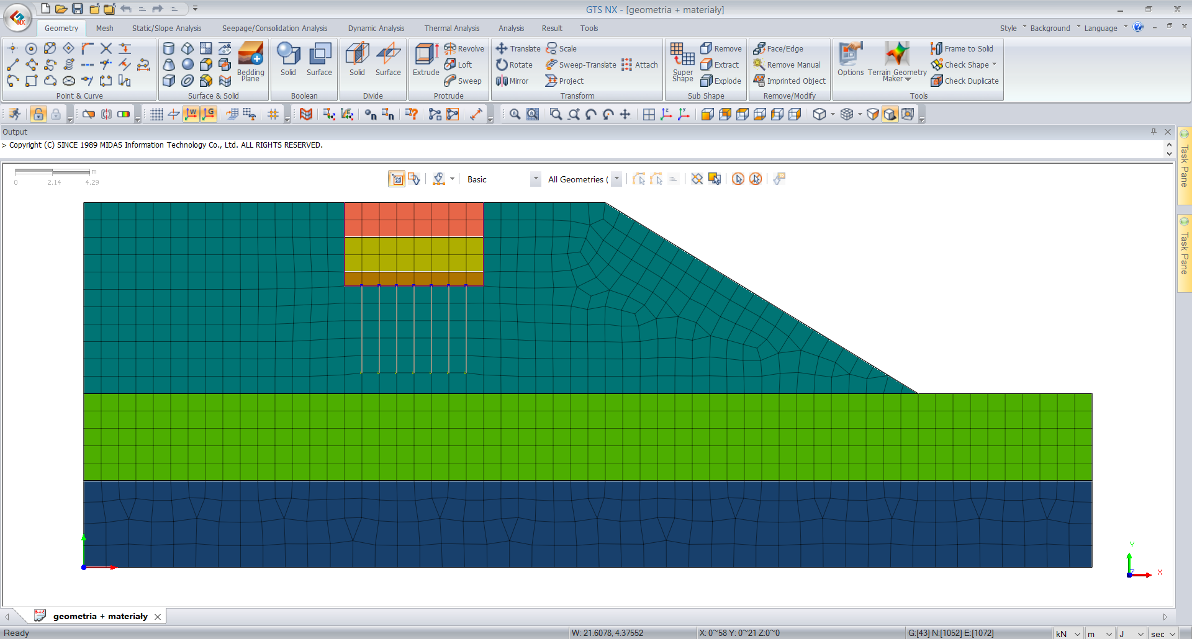Select the Boolean Surface tool
This screenshot has height=639, width=1192.
click(x=319, y=60)
